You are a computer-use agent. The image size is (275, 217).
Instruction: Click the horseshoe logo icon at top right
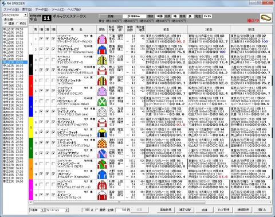(x=266, y=18)
